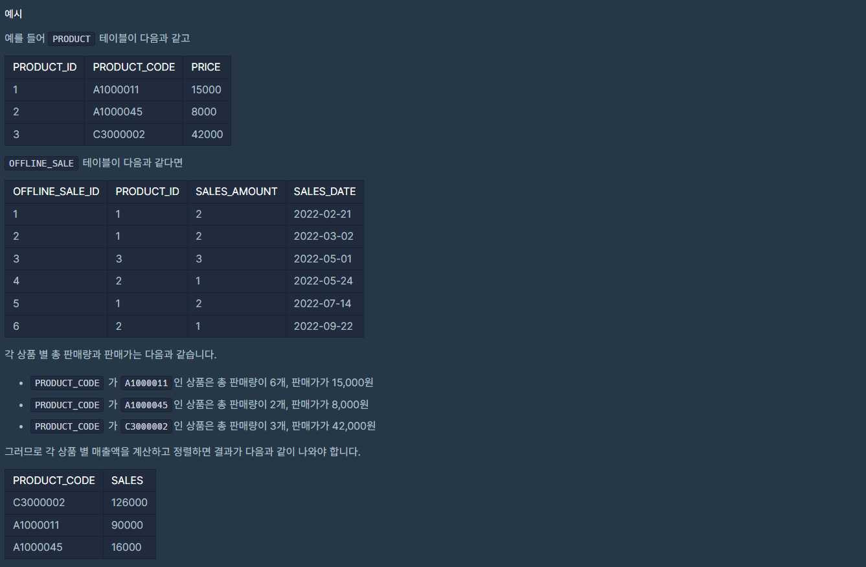Image resolution: width=866 pixels, height=567 pixels.
Task: Click the 예시 heading at the top
Action: [14, 14]
